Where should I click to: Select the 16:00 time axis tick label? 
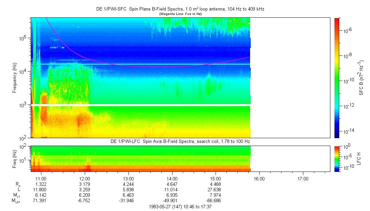pos(259,179)
